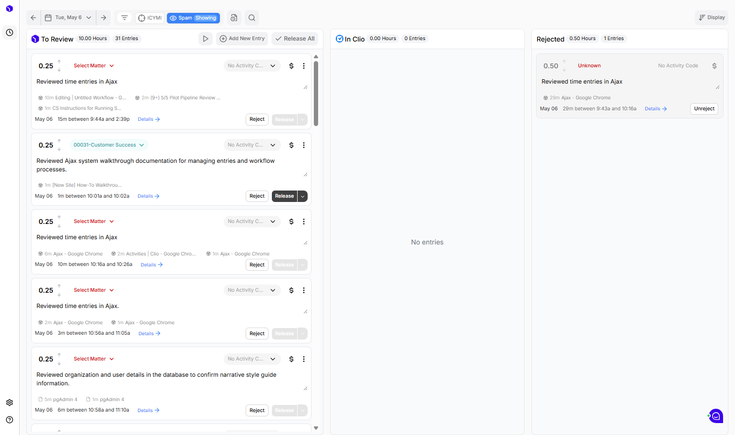735x435 pixels.
Task: Release the Customer Success entry
Action: (x=284, y=196)
